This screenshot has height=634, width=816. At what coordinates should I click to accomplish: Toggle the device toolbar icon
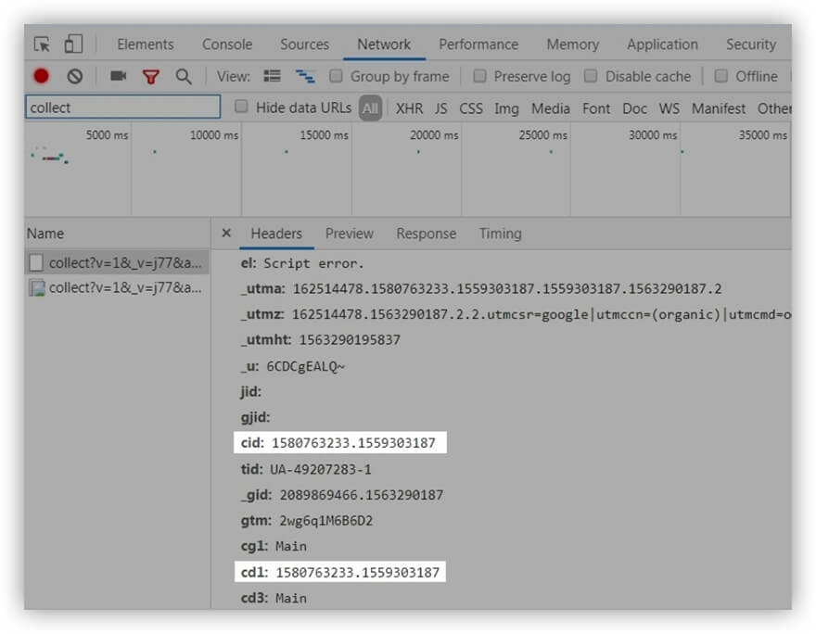pos(73,44)
